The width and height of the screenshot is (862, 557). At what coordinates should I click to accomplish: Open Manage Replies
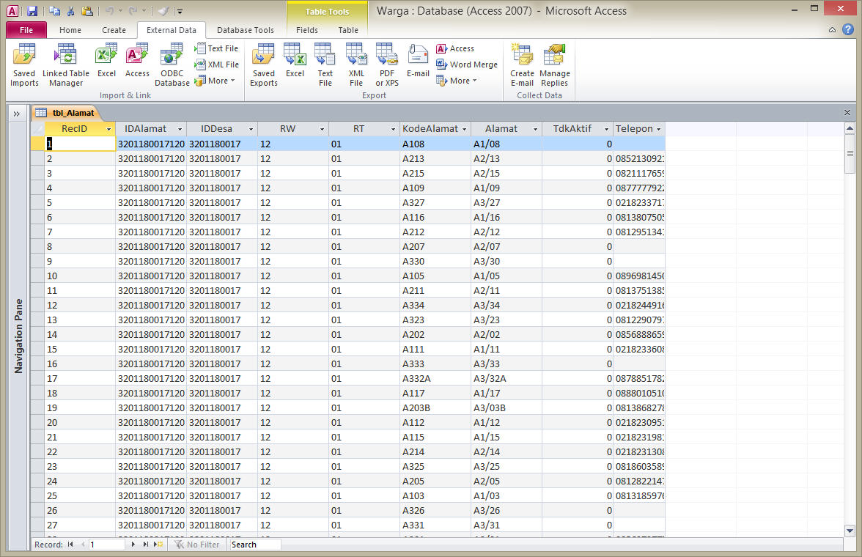(x=554, y=65)
